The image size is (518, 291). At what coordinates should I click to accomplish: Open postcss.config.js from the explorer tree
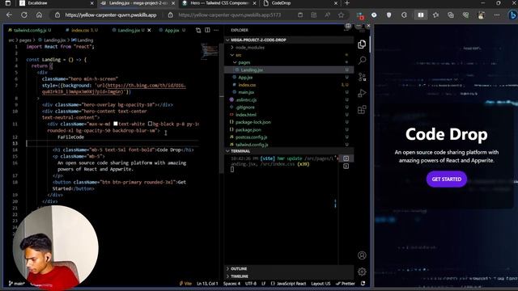289,137
